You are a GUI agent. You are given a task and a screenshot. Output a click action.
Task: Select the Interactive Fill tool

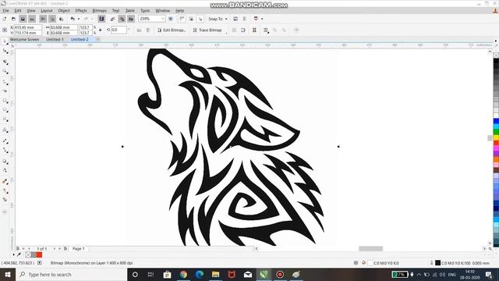pos(5,190)
